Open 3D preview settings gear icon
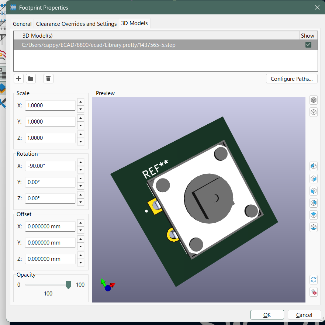Image resolution: width=325 pixels, height=325 pixels. tap(314, 292)
